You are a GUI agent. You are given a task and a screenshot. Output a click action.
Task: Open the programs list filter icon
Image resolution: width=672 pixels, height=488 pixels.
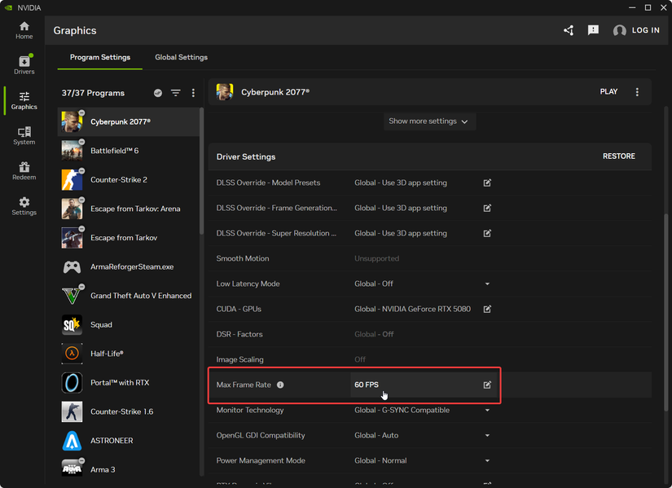point(176,93)
